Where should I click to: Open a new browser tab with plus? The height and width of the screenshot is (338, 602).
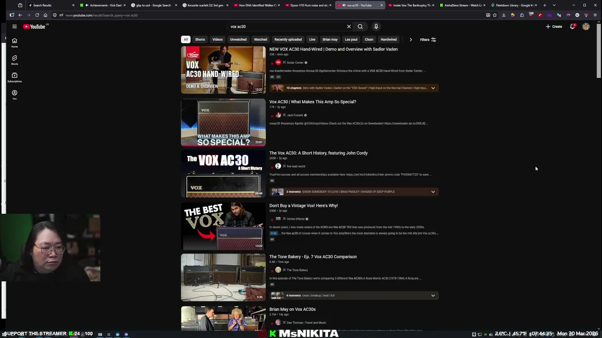pyautogui.click(x=545, y=5)
